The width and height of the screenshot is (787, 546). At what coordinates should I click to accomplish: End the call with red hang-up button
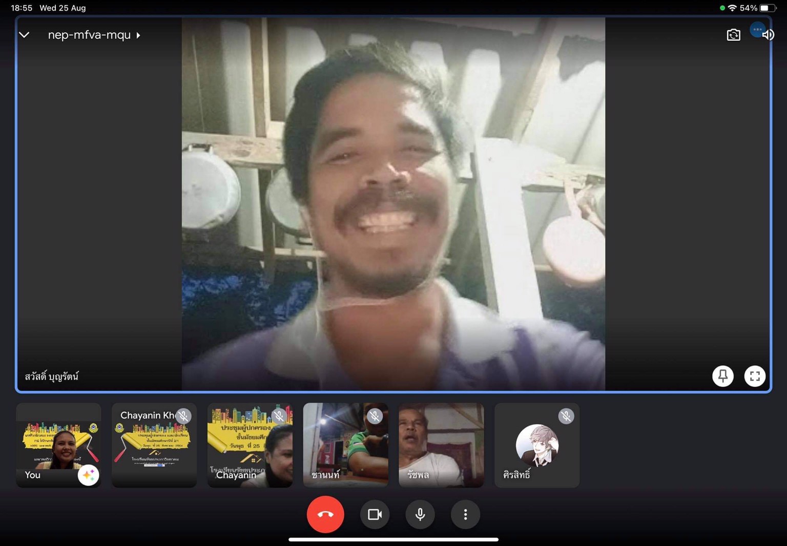(325, 514)
